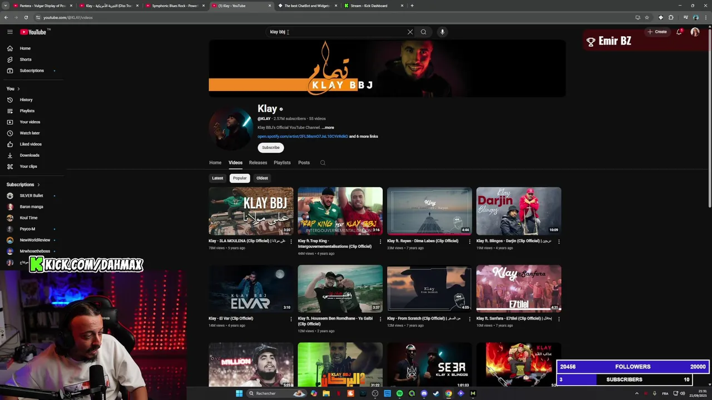
Task: Open Shorts in the sidebar
Action: (32, 59)
